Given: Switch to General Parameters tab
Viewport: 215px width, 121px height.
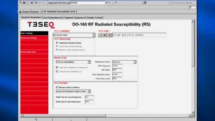Looking at the screenshot, I should click(31, 17).
